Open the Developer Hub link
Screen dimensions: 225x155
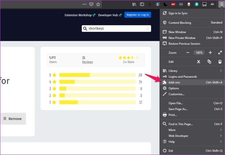[110, 15]
